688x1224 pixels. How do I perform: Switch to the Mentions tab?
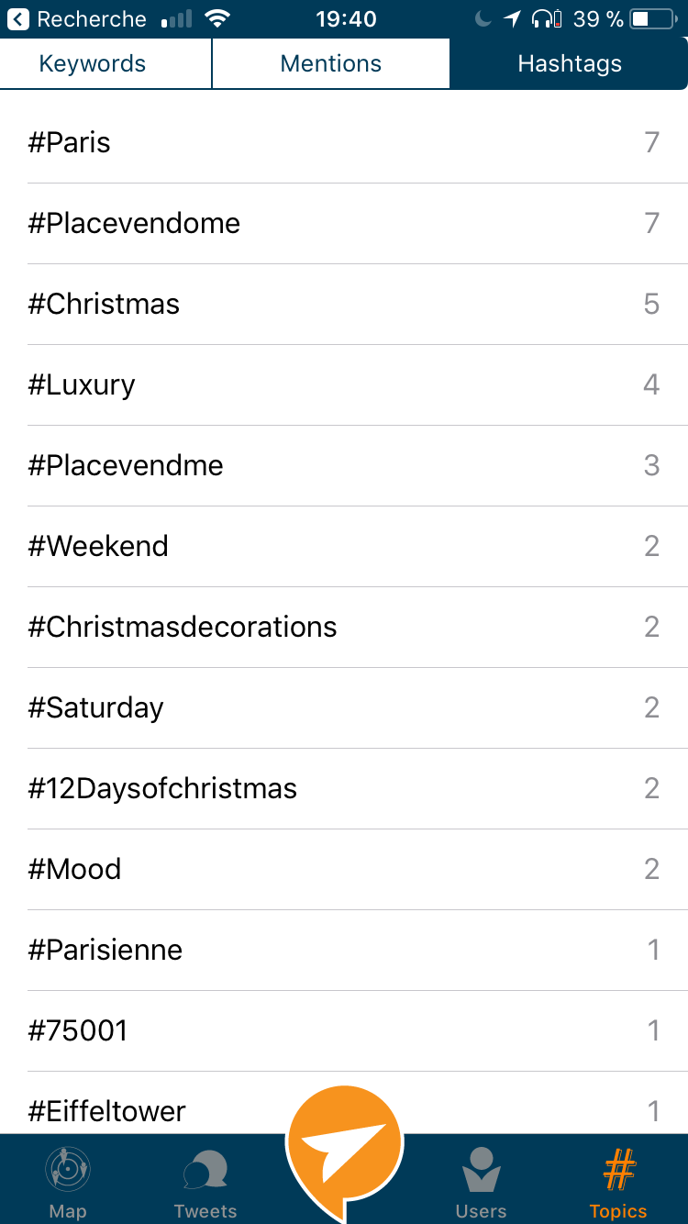pyautogui.click(x=330, y=63)
